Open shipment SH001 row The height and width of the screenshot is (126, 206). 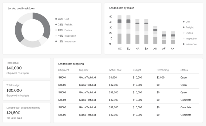point(62,77)
